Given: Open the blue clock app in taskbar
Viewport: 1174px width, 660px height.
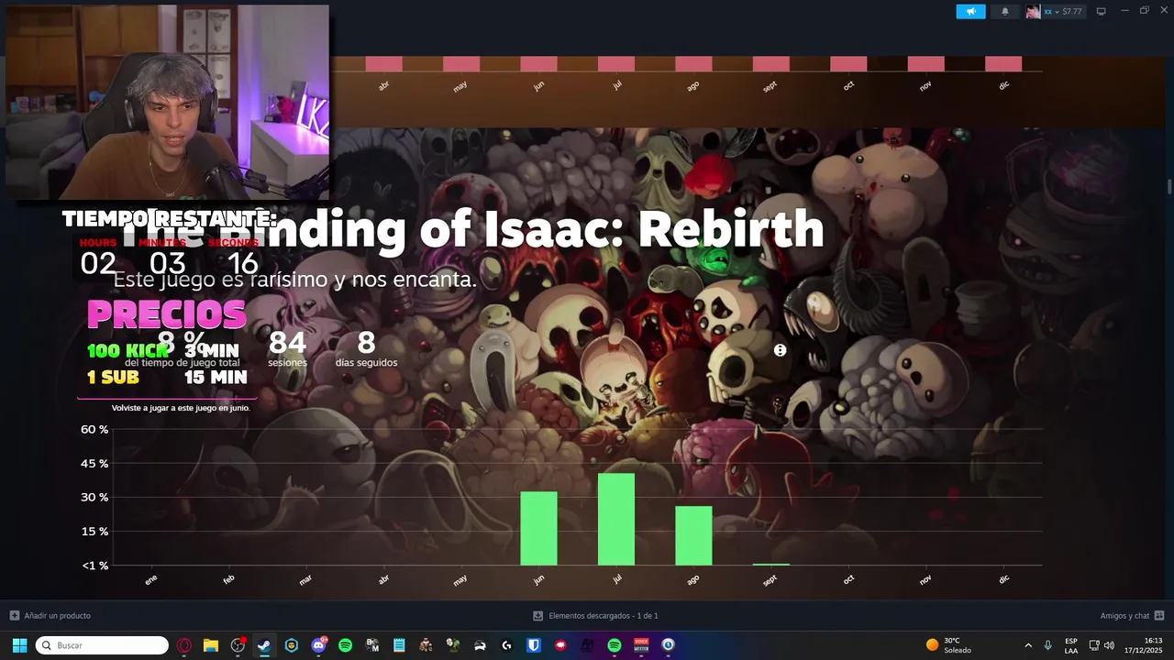Looking at the screenshot, I should coord(668,645).
